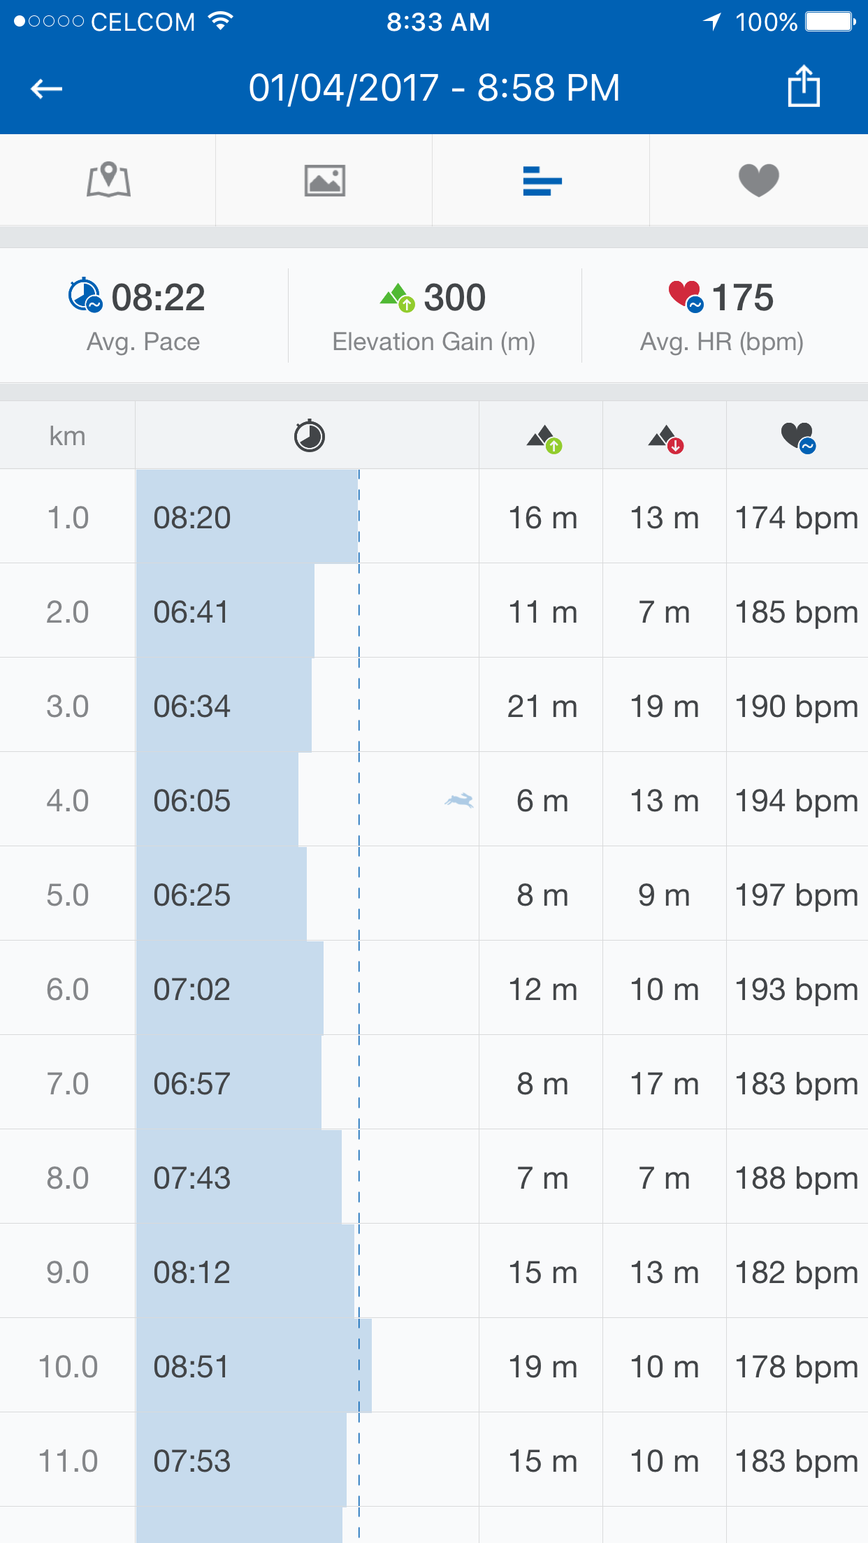This screenshot has width=868, height=1543.
Task: Open the map tab
Action: (x=108, y=180)
